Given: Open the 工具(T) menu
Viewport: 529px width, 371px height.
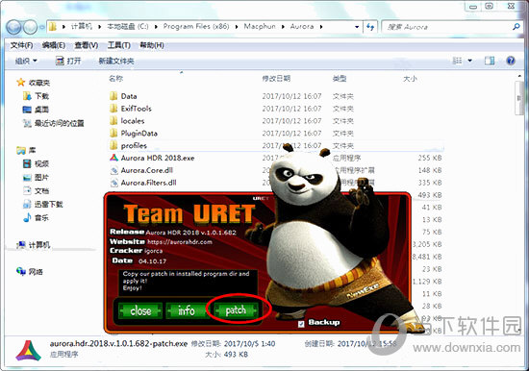Looking at the screenshot, I should 118,45.
